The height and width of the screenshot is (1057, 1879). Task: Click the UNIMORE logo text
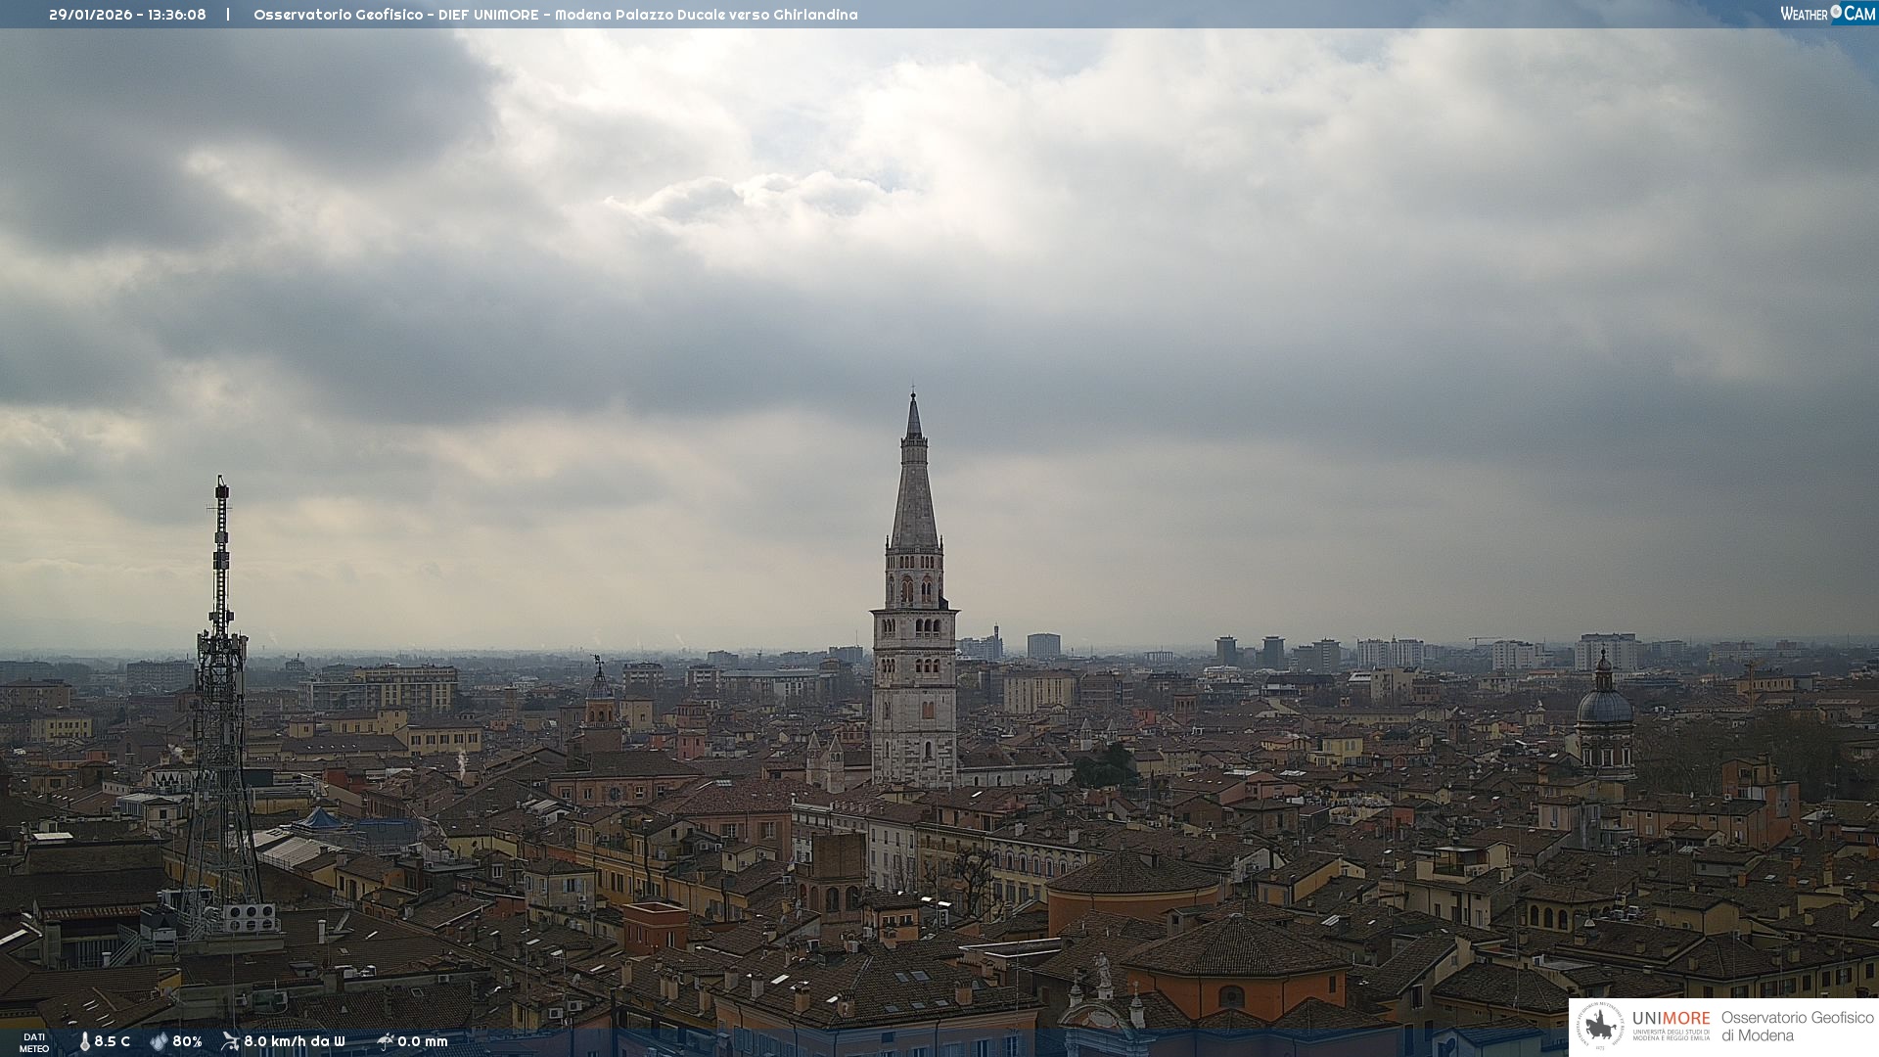coord(1671,1019)
